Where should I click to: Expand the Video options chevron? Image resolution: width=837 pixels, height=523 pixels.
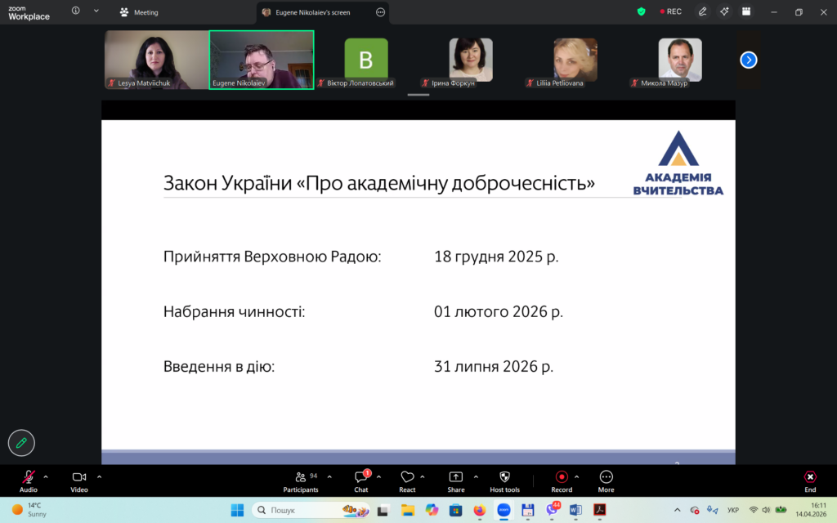point(99,476)
